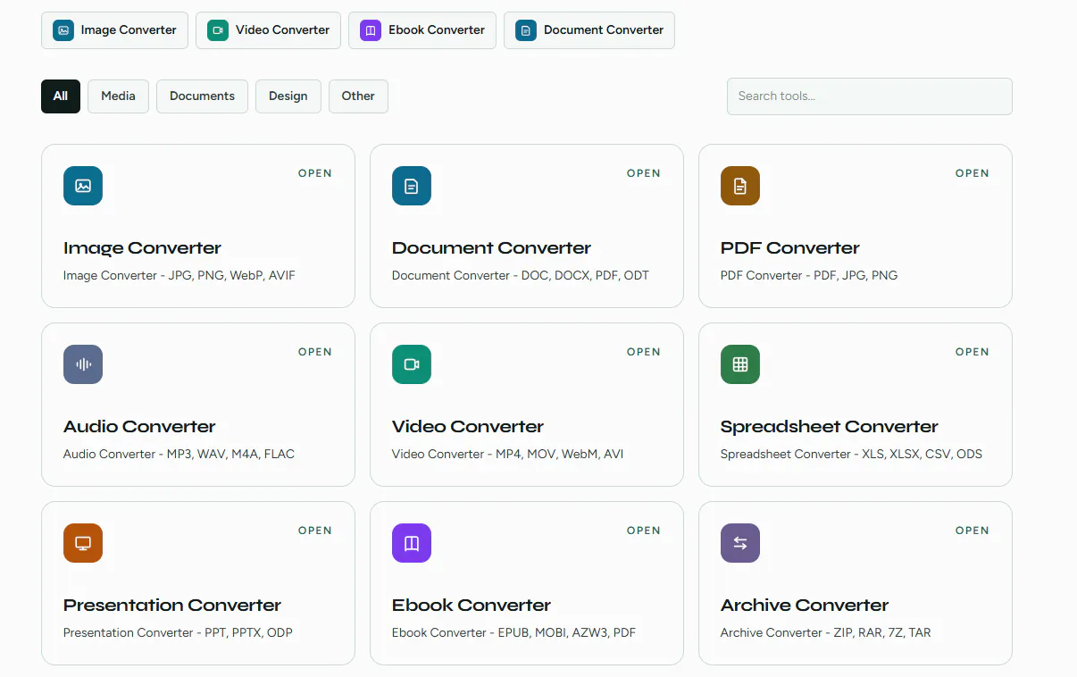Click the Archive Converter card title
This screenshot has width=1077, height=677.
point(805,606)
